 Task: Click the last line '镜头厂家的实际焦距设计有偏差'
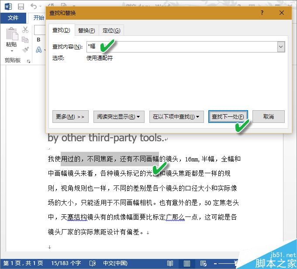(94, 232)
